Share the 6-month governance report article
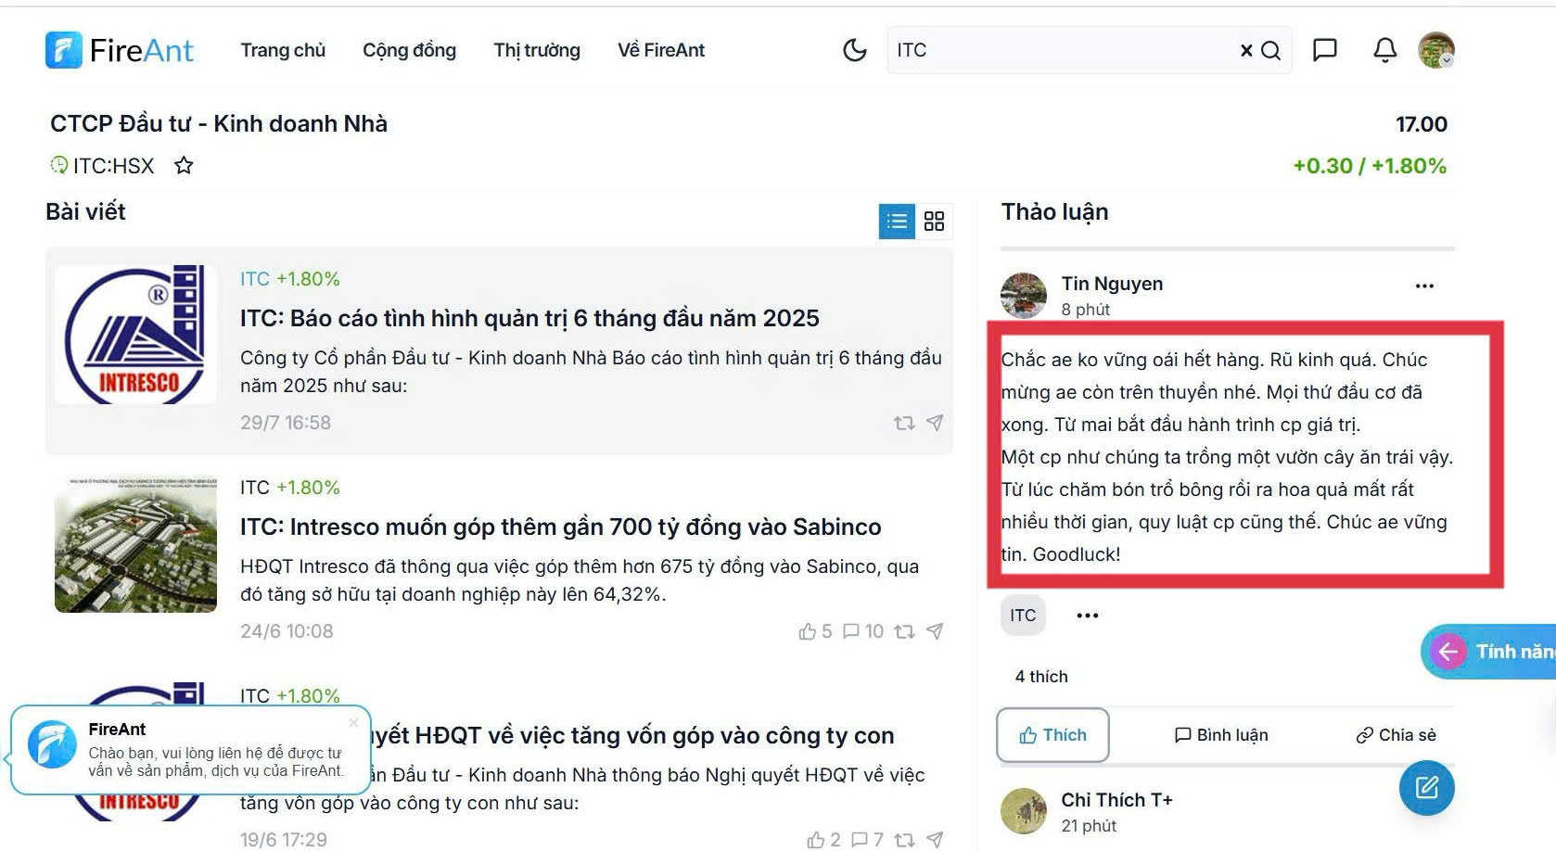The image size is (1556, 851). (x=935, y=423)
